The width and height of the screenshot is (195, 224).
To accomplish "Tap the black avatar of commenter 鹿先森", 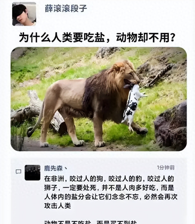I will click(33, 173).
